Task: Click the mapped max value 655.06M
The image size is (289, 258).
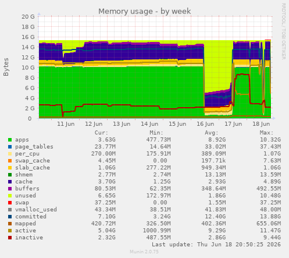Action: 269,224
